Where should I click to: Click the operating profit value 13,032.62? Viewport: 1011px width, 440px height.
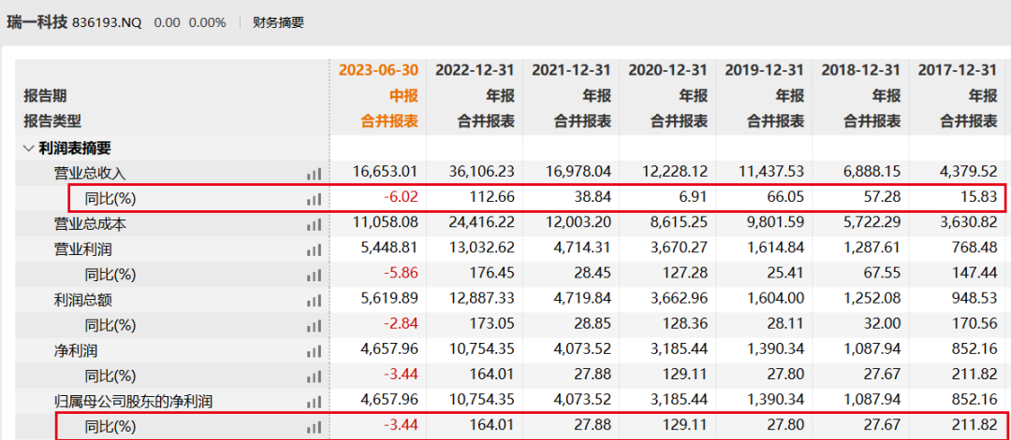coord(482,248)
